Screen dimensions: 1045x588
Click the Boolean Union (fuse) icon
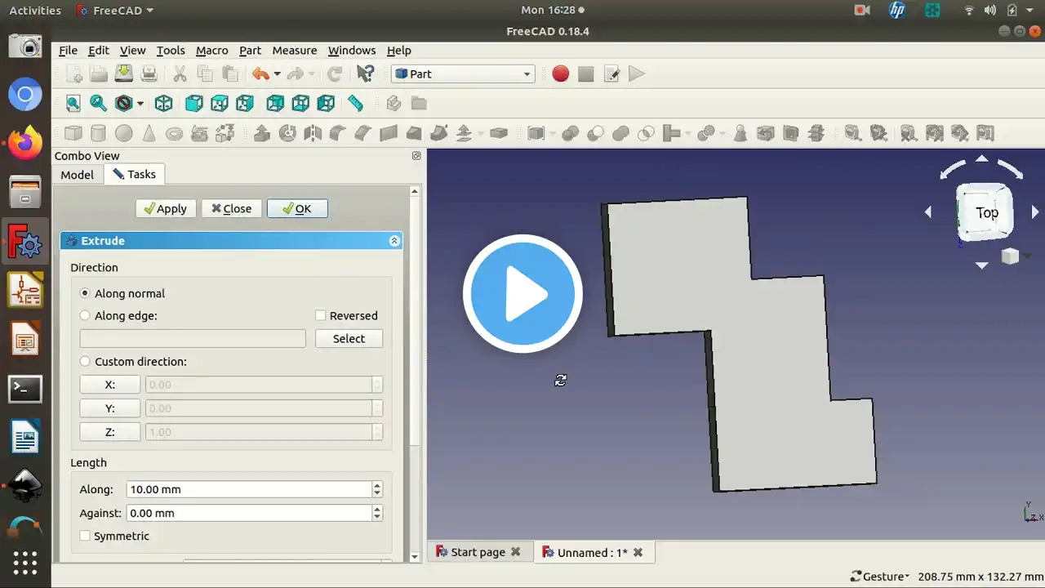point(620,133)
